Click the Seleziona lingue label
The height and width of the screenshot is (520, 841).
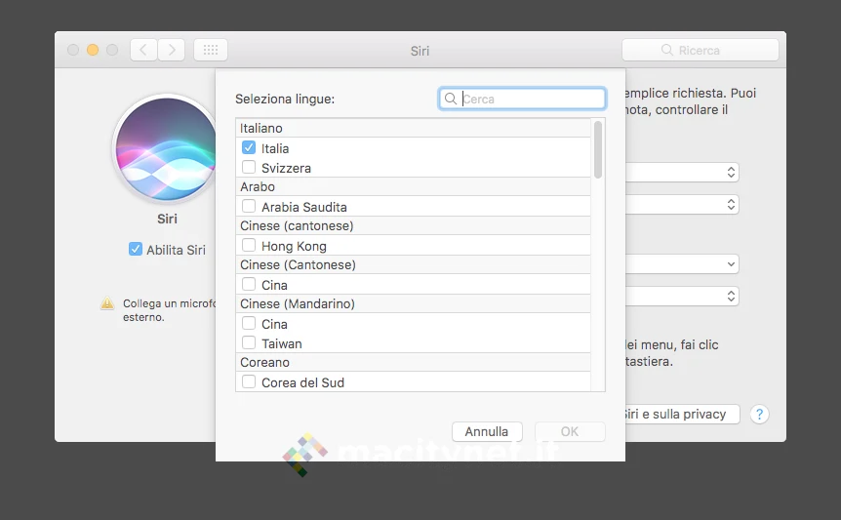(x=285, y=100)
